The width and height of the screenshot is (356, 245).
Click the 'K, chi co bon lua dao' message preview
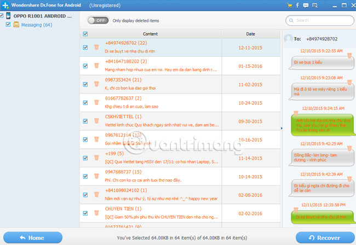(130, 88)
